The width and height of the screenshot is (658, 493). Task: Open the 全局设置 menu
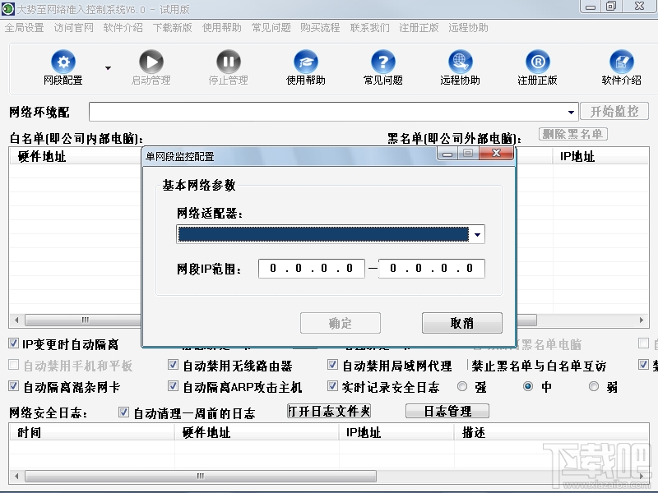[25, 27]
